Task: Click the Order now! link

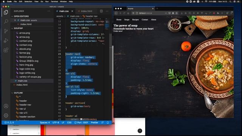Action: click(x=118, y=31)
